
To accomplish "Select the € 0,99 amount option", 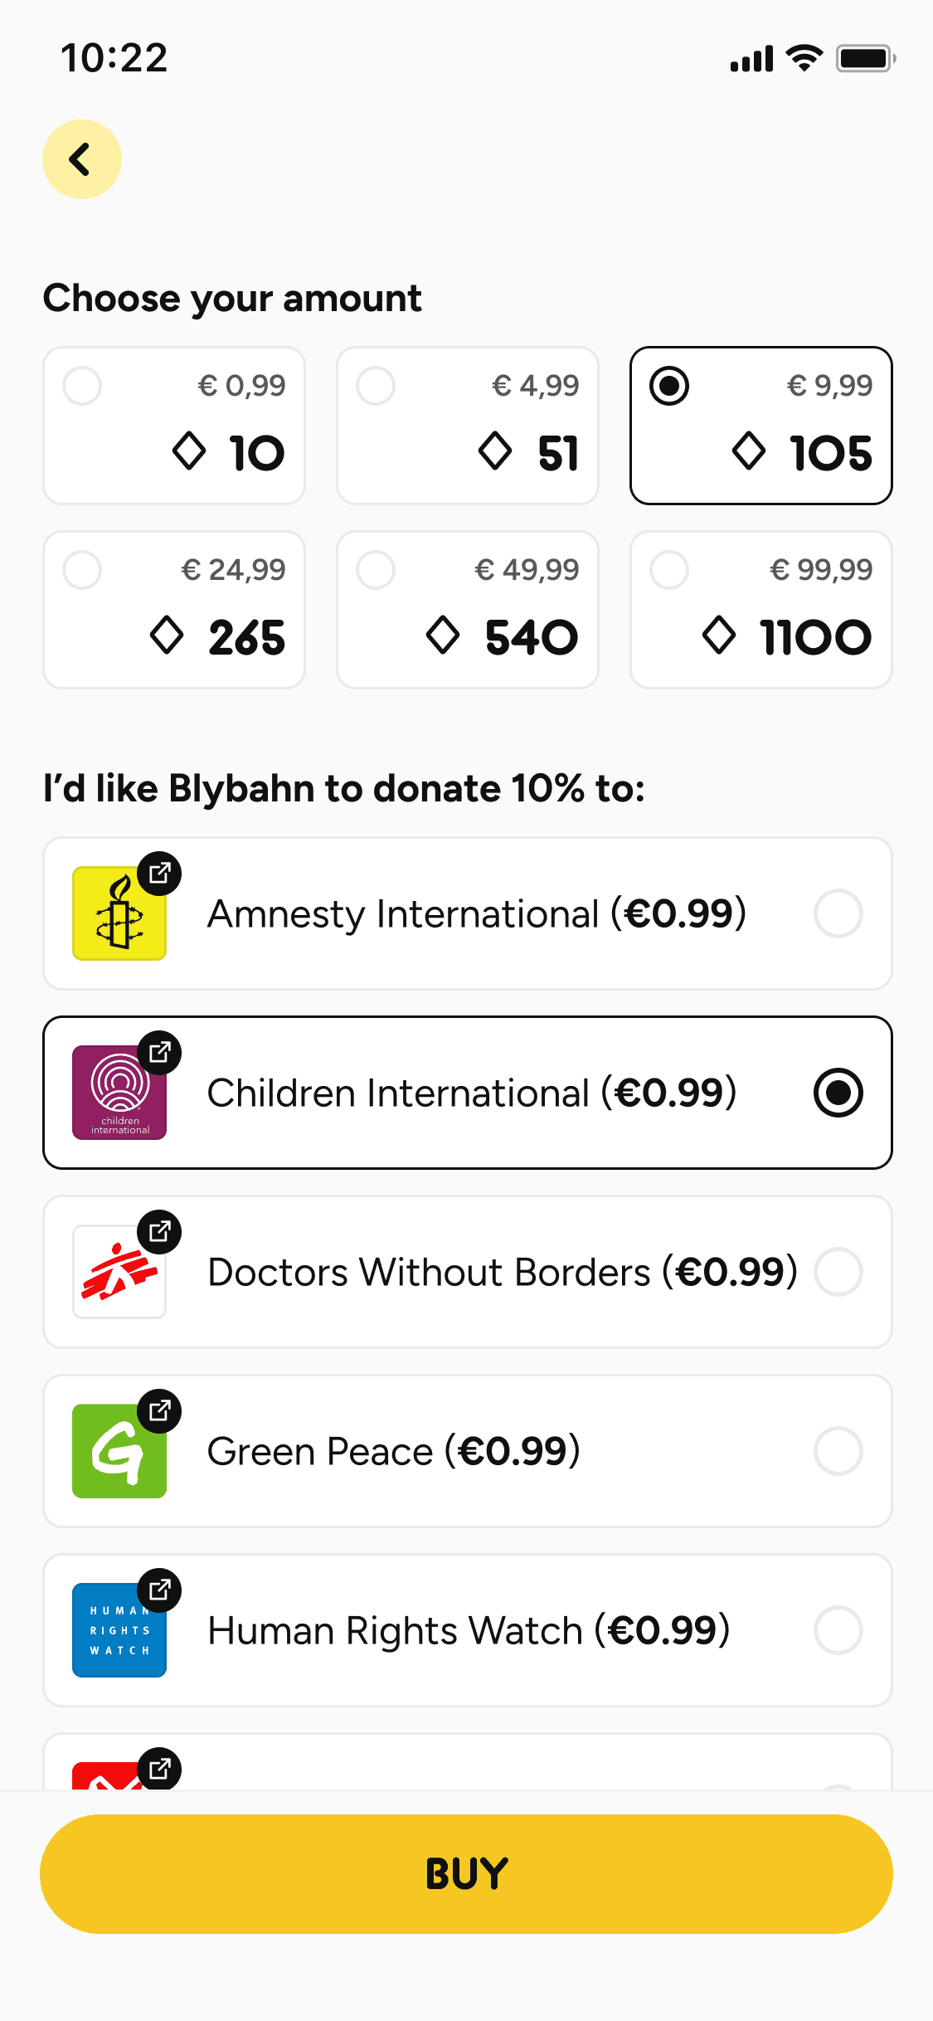I will (174, 425).
